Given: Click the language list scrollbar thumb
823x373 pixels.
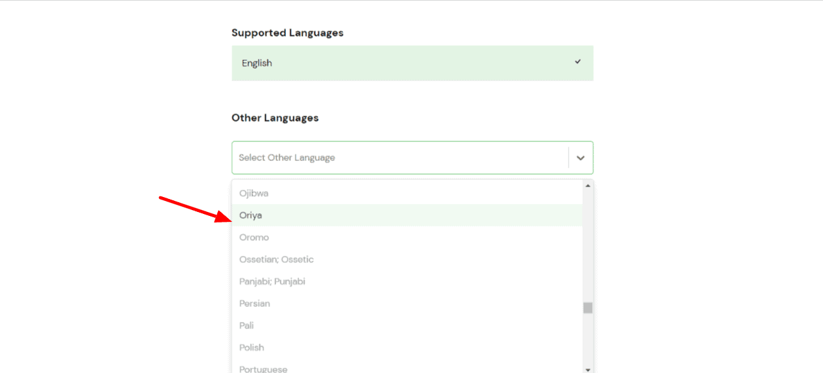Looking at the screenshot, I should 587,308.
